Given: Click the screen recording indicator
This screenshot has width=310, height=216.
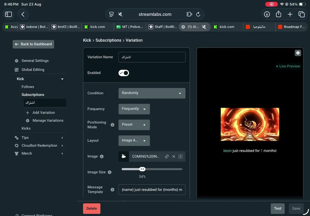Looking at the screenshot, I should point(271,4).
